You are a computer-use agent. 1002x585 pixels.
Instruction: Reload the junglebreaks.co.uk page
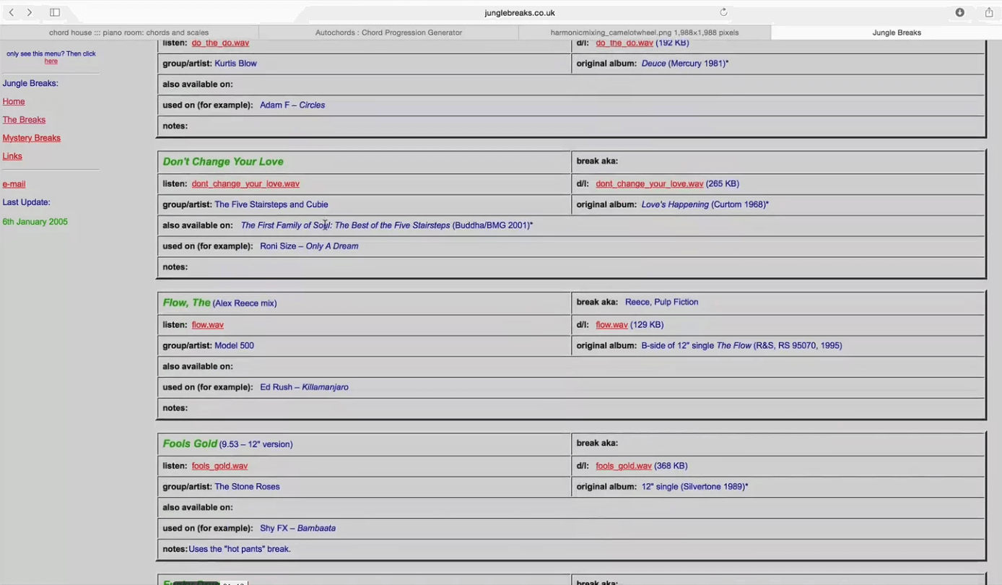coord(723,12)
